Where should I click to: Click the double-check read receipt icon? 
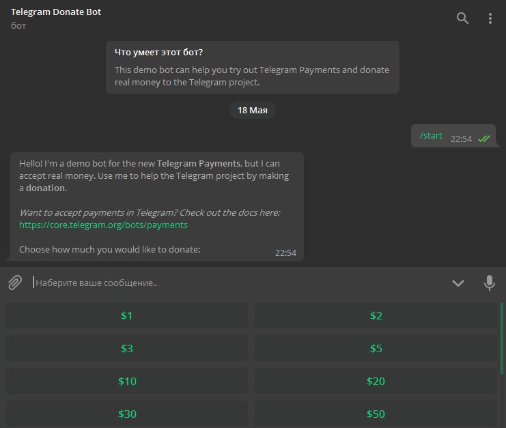484,139
